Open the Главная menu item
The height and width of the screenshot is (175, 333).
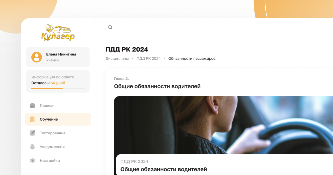(58, 106)
